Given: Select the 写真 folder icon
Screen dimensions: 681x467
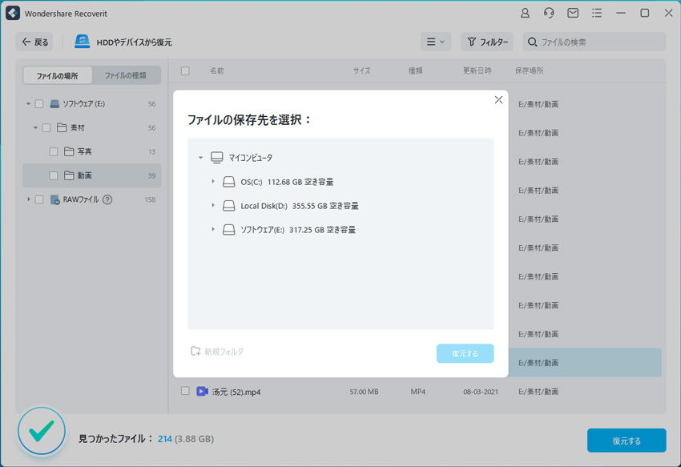Looking at the screenshot, I should click(69, 151).
